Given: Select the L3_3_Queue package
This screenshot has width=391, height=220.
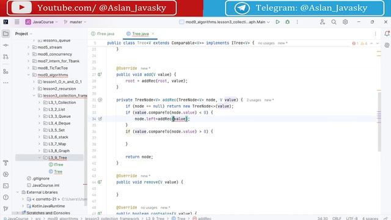Looking at the screenshot, I should point(59,116).
